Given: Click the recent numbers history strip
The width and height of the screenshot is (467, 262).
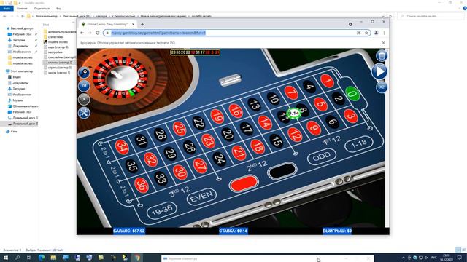Looking at the screenshot, I should coord(195,52).
